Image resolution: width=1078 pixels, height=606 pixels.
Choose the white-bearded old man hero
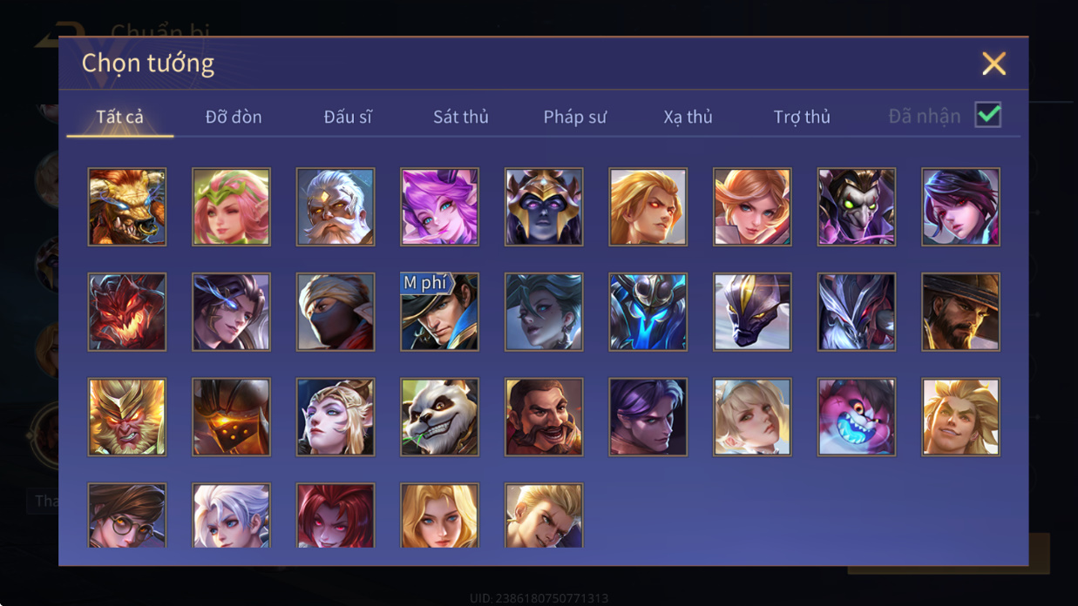[x=335, y=207]
